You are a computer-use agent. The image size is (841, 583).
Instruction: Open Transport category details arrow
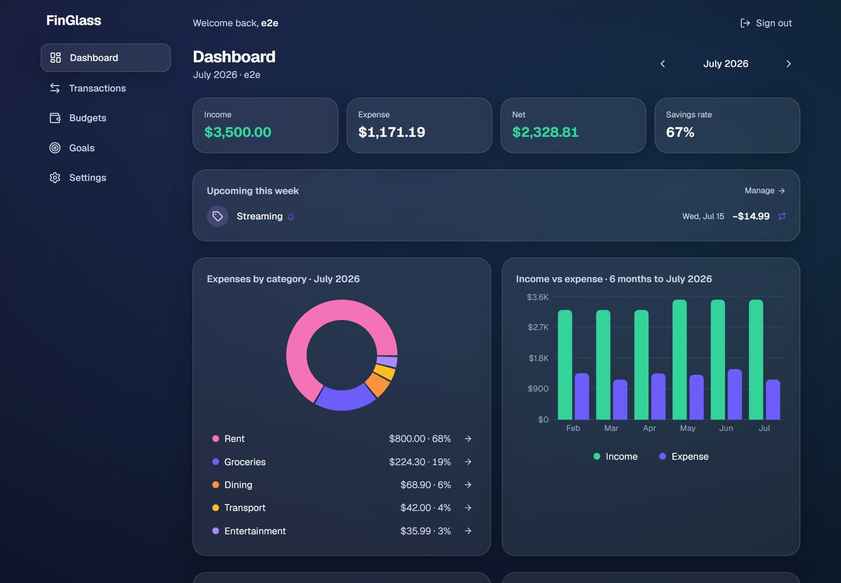[468, 508]
